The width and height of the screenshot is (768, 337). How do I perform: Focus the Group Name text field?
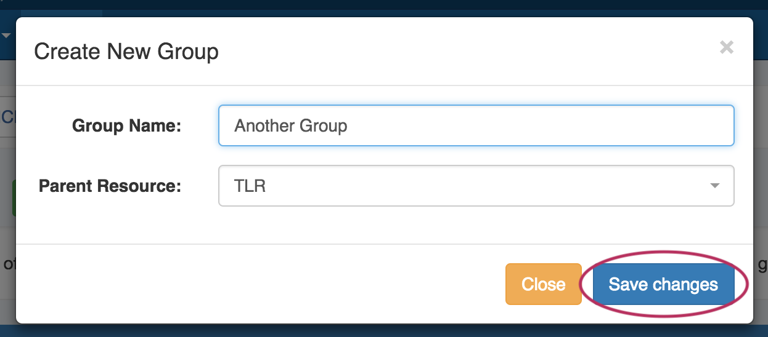click(x=476, y=125)
